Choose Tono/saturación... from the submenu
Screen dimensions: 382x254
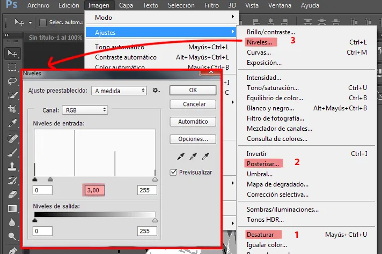pyautogui.click(x=307, y=87)
